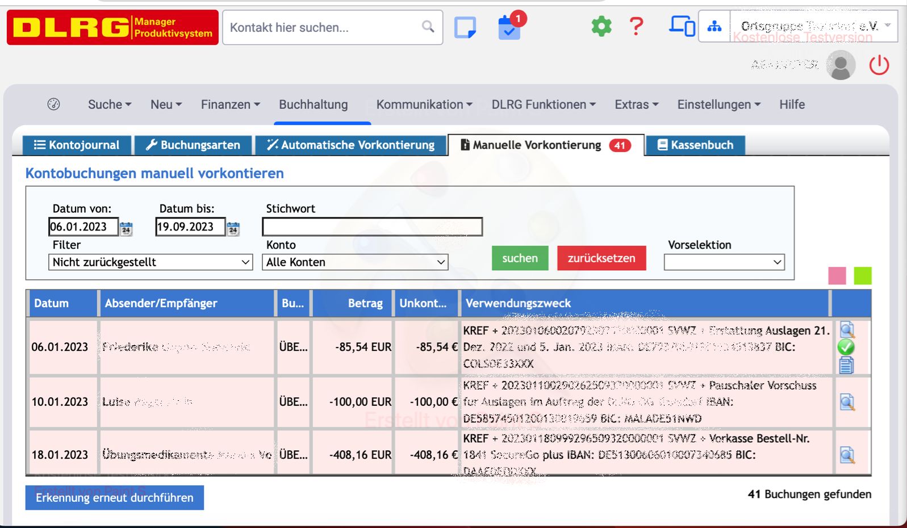Sort by the Betrag column header

point(352,303)
